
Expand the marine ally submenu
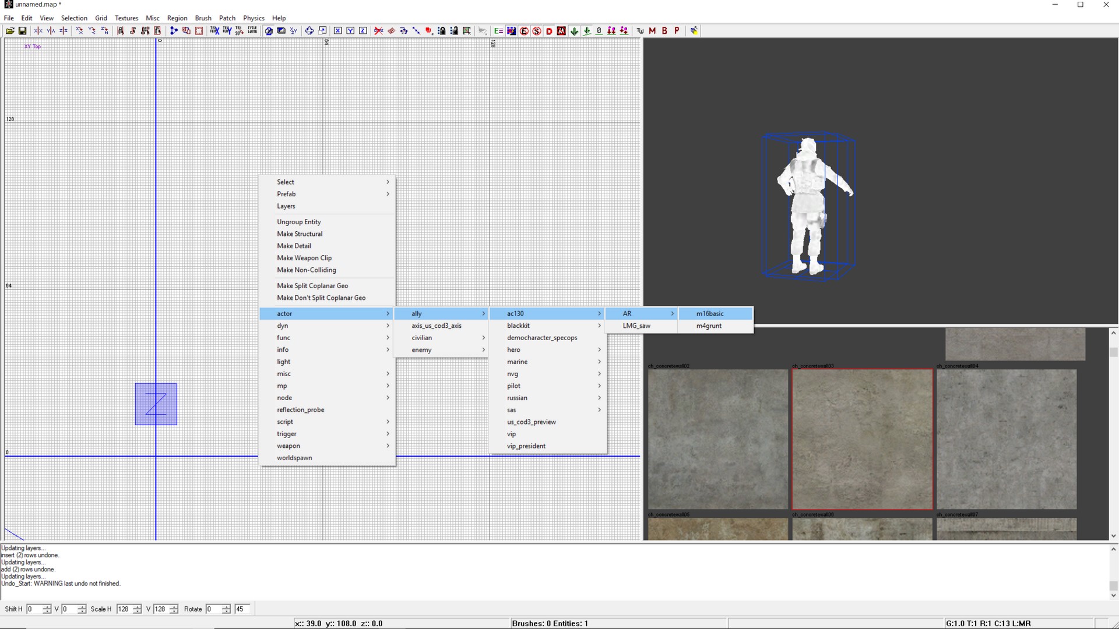click(x=548, y=362)
